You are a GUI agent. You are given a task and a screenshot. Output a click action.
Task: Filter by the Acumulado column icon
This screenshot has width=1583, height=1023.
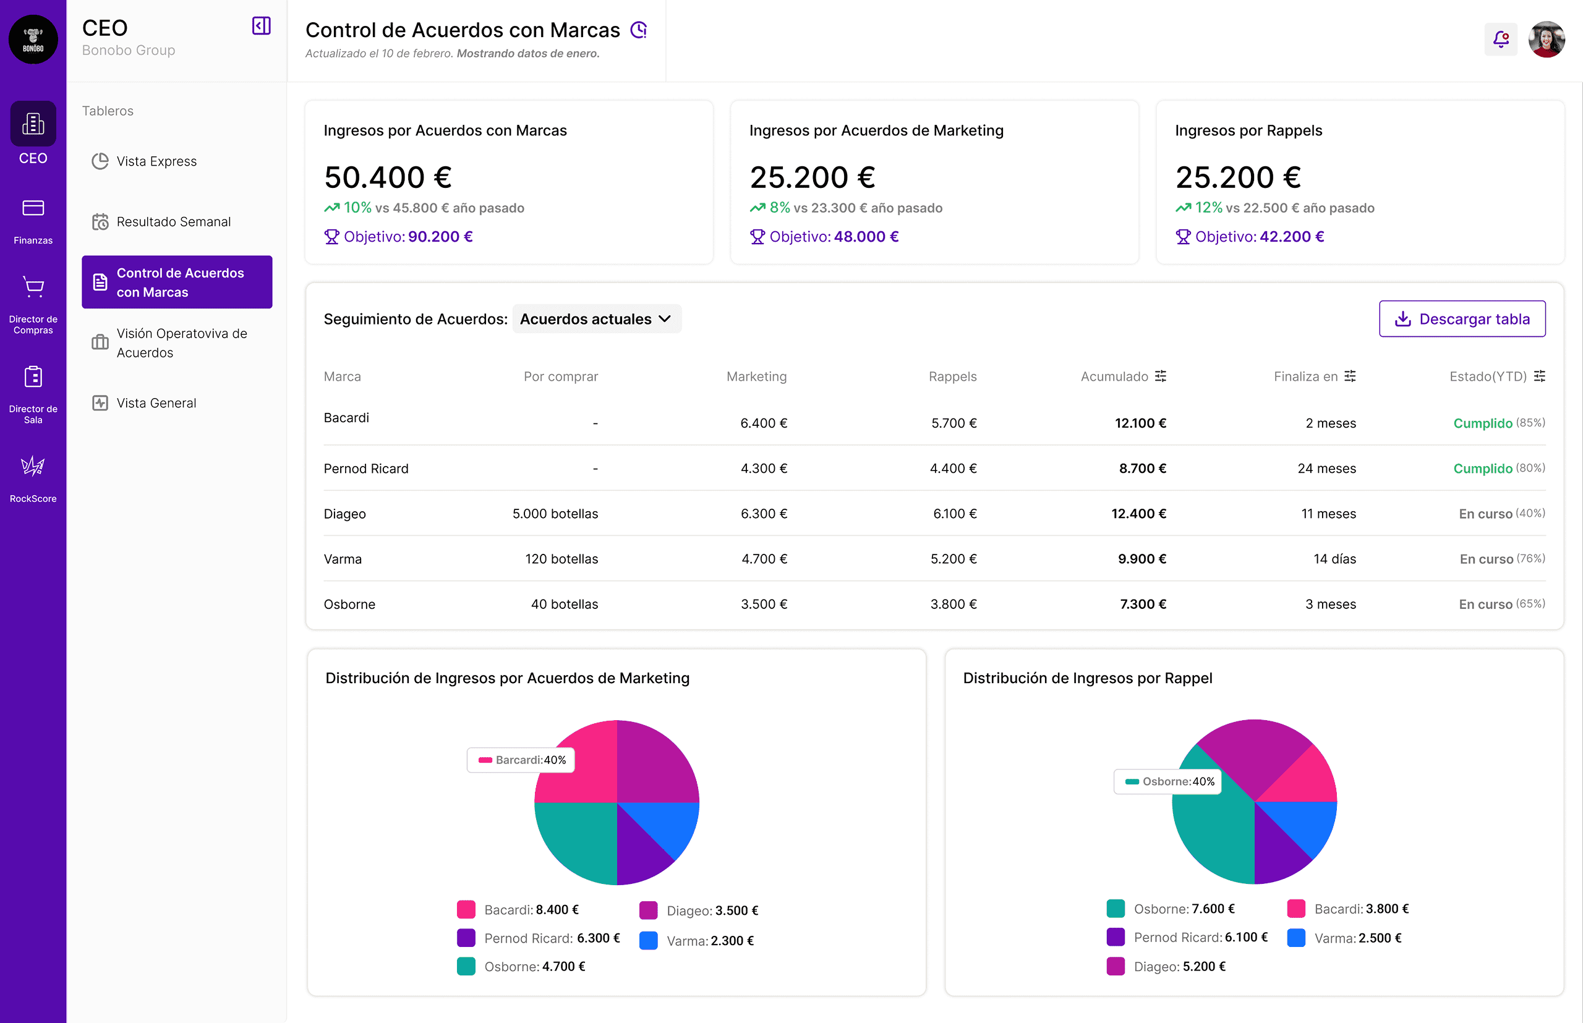[1160, 376]
